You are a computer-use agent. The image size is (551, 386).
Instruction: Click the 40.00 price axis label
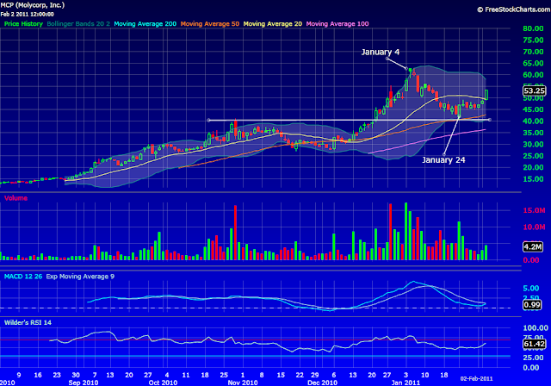[533, 121]
